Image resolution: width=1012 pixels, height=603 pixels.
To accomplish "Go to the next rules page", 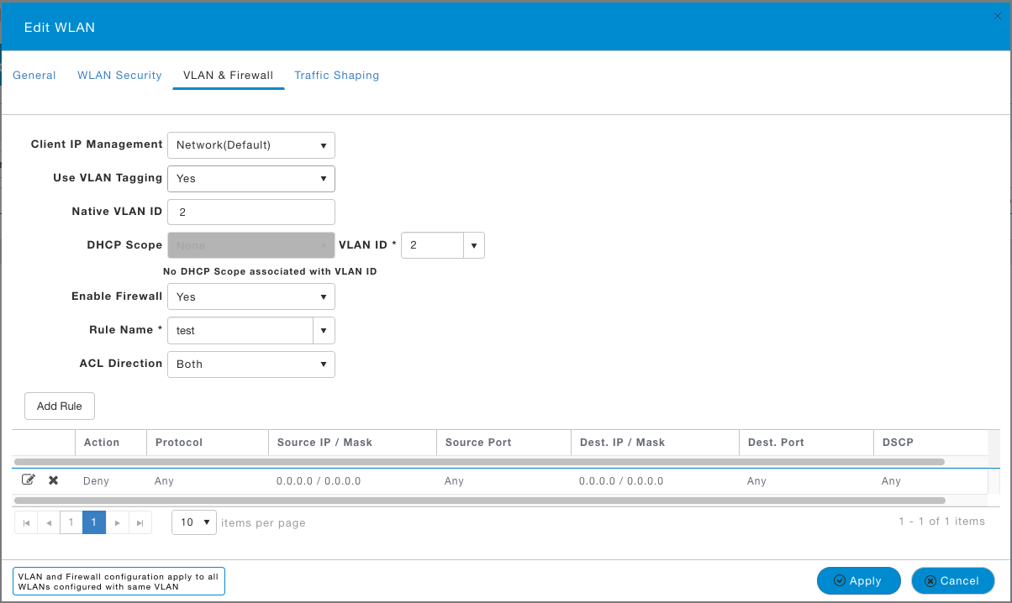I will click(117, 522).
